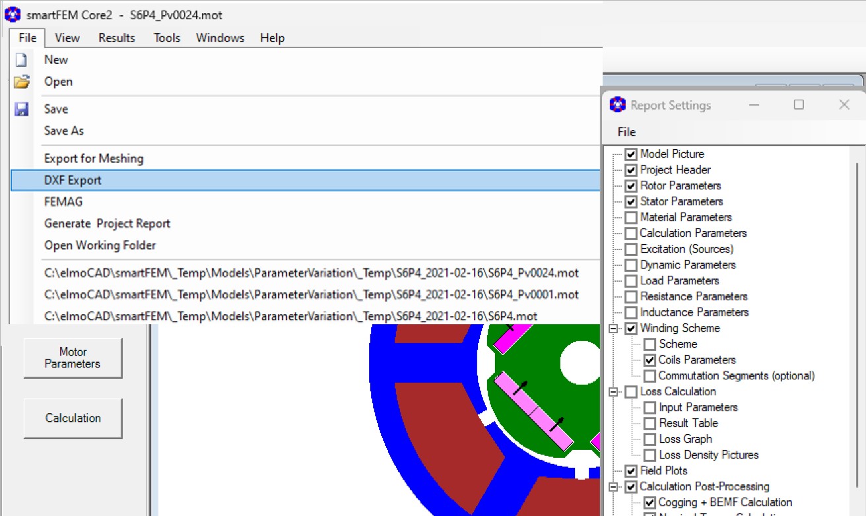Collapse the Calculation Post-Processing tree node
This screenshot has height=516, width=866.
613,486
